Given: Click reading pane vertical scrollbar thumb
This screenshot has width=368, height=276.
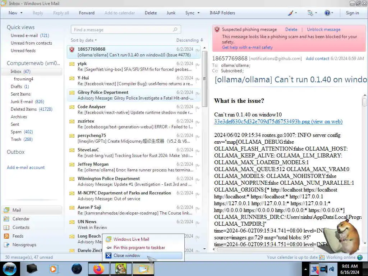Looking at the screenshot, I should pyautogui.click(x=364, y=102).
